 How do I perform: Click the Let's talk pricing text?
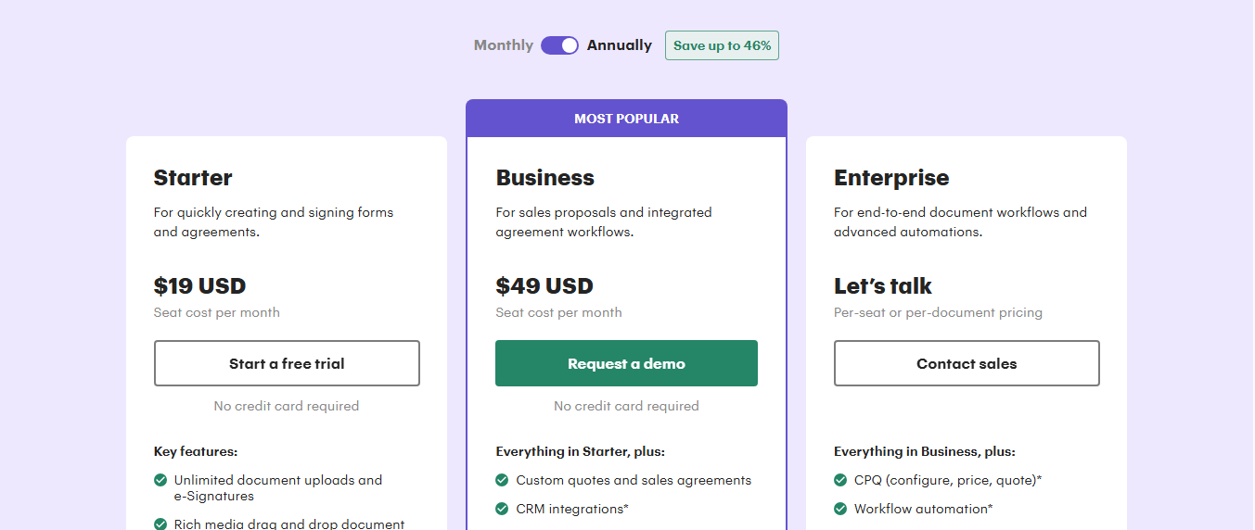click(882, 285)
